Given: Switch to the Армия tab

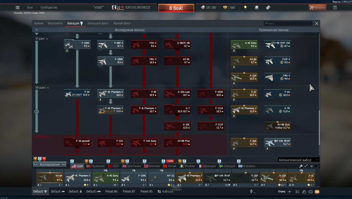Looking at the screenshot, I should pyautogui.click(x=39, y=23).
